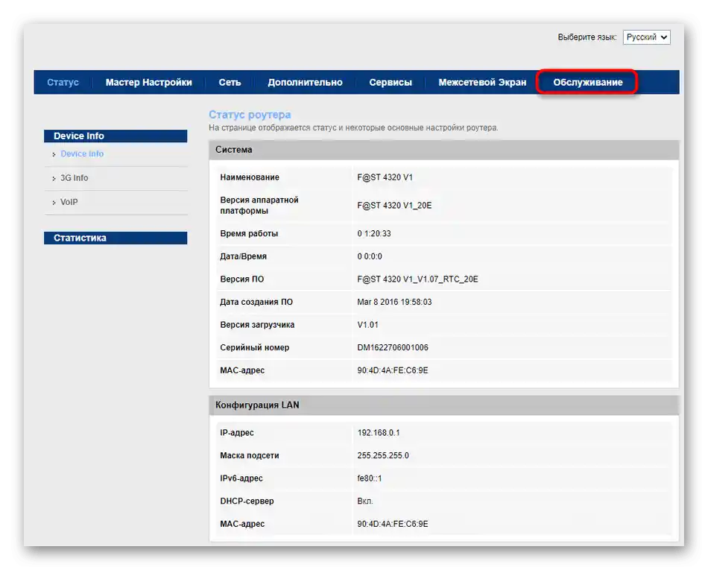Click the serial number DM1622706001006

[392, 347]
